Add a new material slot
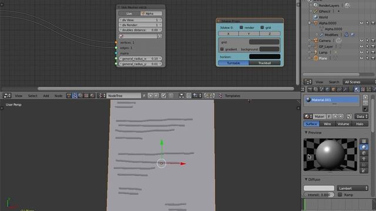This screenshot has height=211, width=376. (365, 97)
